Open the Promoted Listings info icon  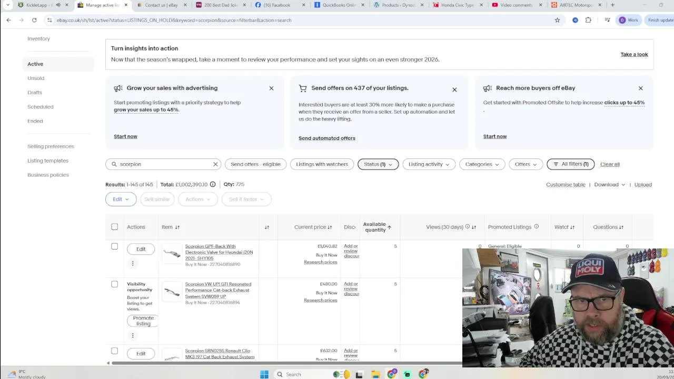(536, 227)
